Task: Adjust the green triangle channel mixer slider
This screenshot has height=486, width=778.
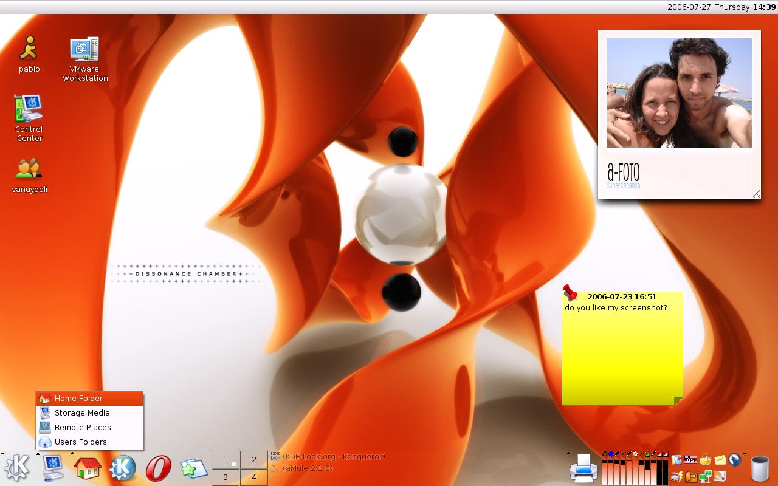Action: point(647,472)
